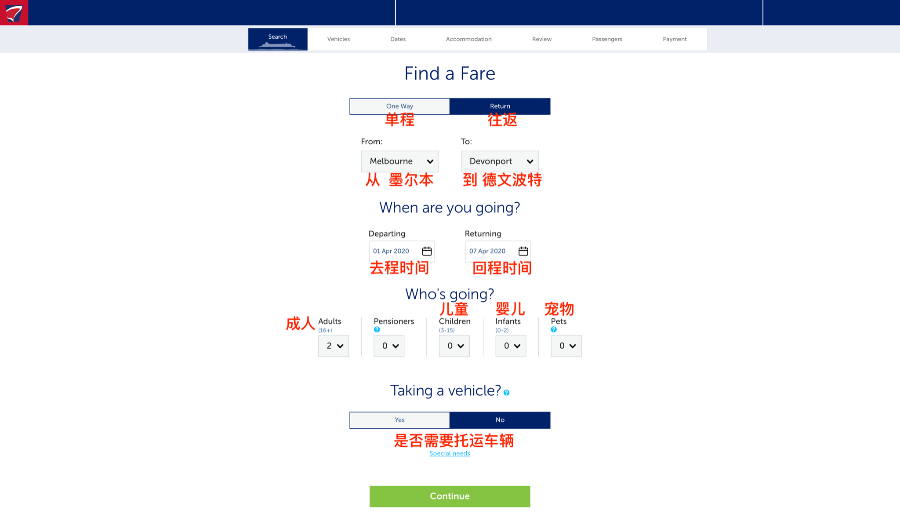Open the Passengers tab
Viewport: 900px width, 514px height.
pos(607,39)
